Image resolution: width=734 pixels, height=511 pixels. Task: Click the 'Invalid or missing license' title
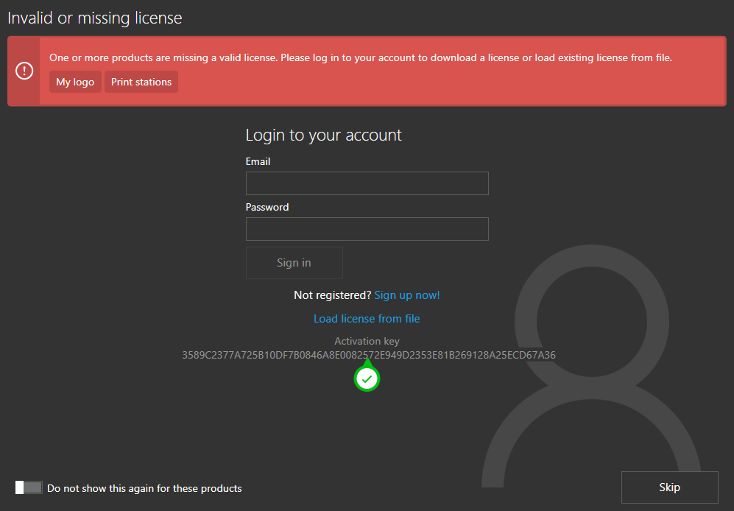95,18
